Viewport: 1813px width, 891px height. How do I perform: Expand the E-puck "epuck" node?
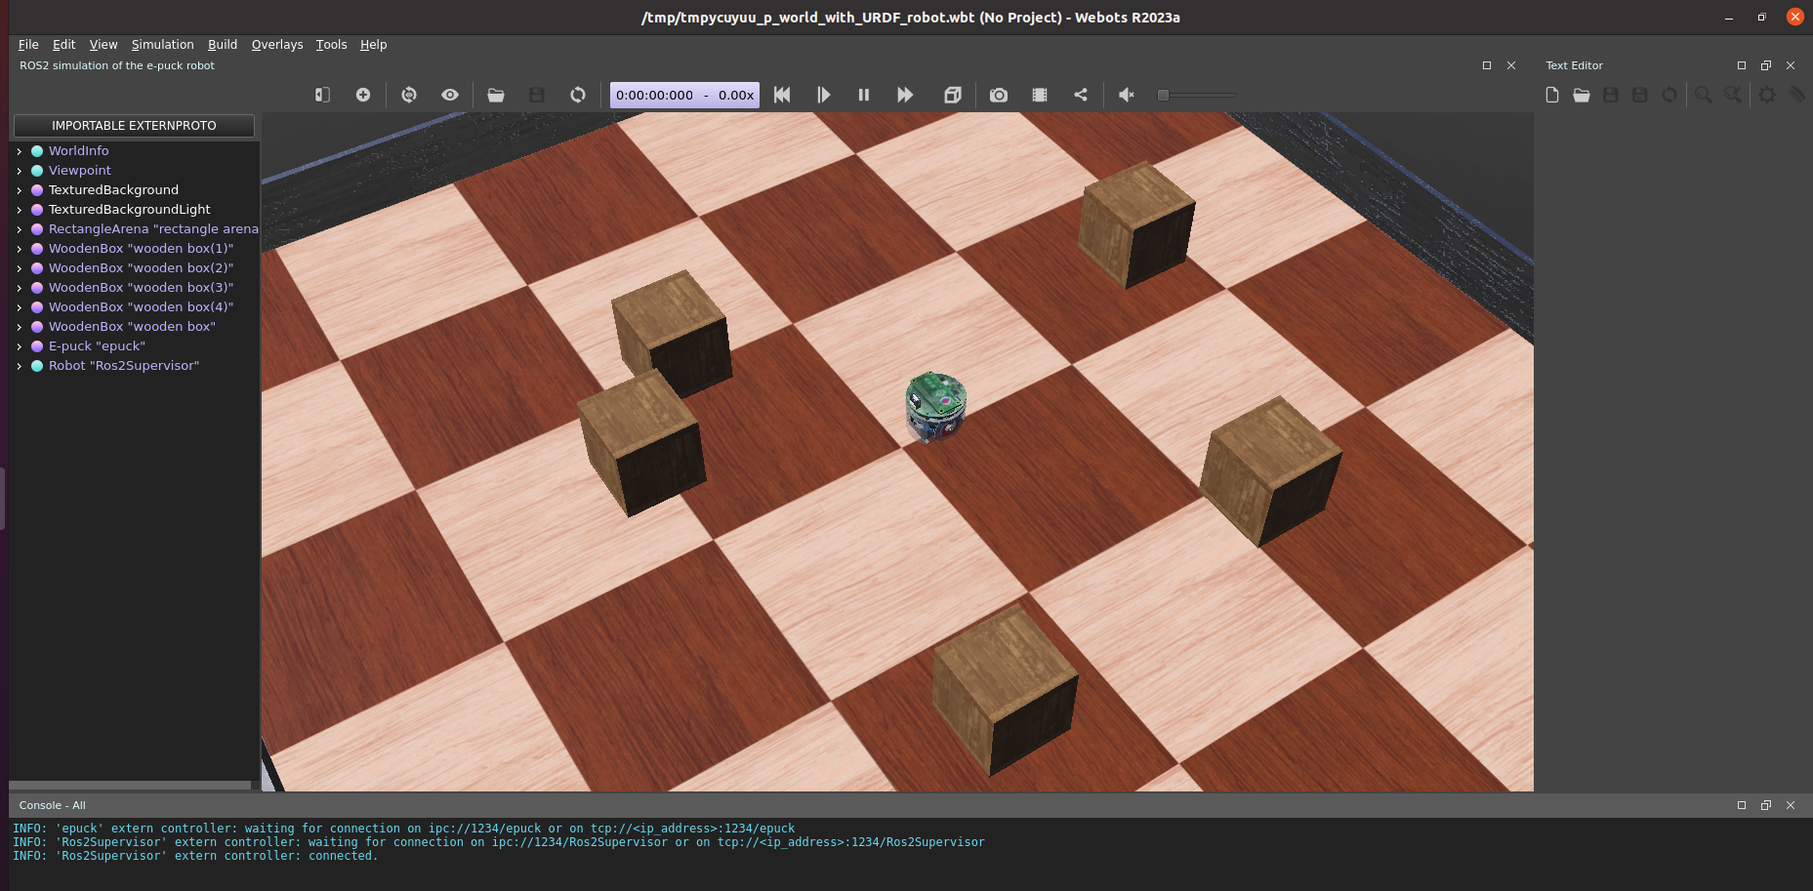point(20,345)
